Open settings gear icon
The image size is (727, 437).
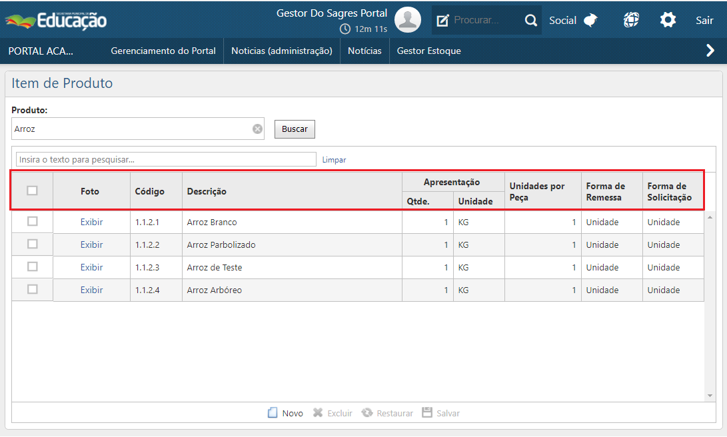pos(668,21)
